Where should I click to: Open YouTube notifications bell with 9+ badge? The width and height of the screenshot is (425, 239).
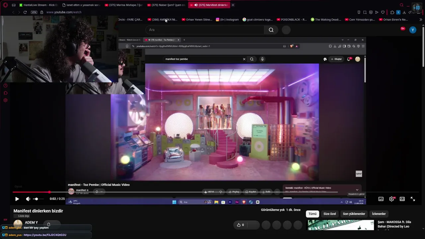pyautogui.click(x=402, y=29)
